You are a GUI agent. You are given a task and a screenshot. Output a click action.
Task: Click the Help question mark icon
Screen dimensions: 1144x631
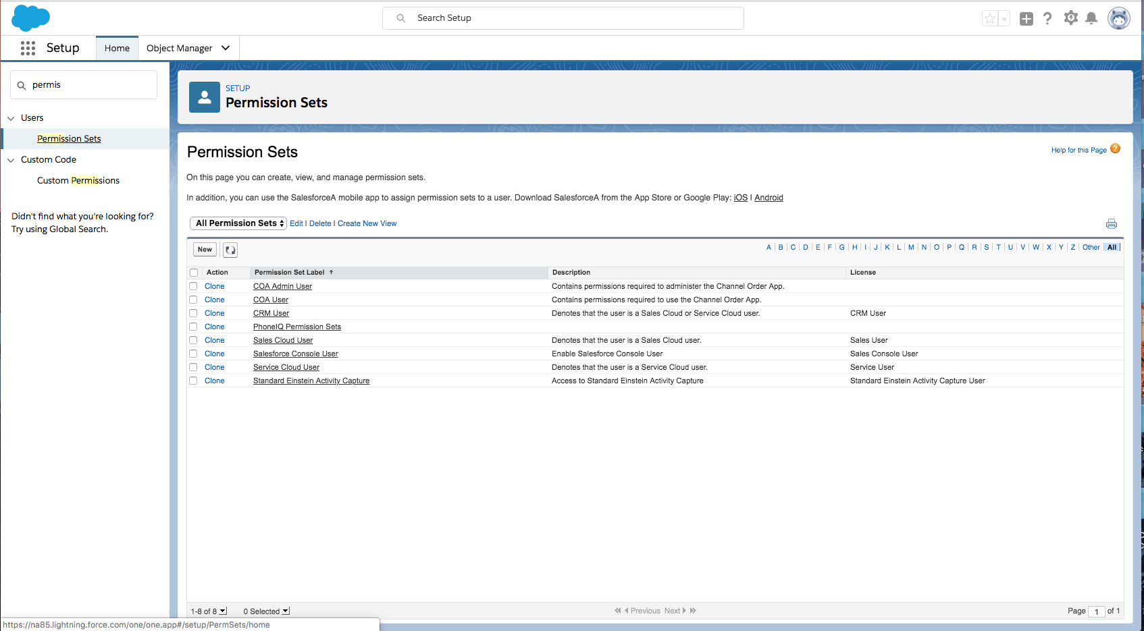(x=1047, y=18)
